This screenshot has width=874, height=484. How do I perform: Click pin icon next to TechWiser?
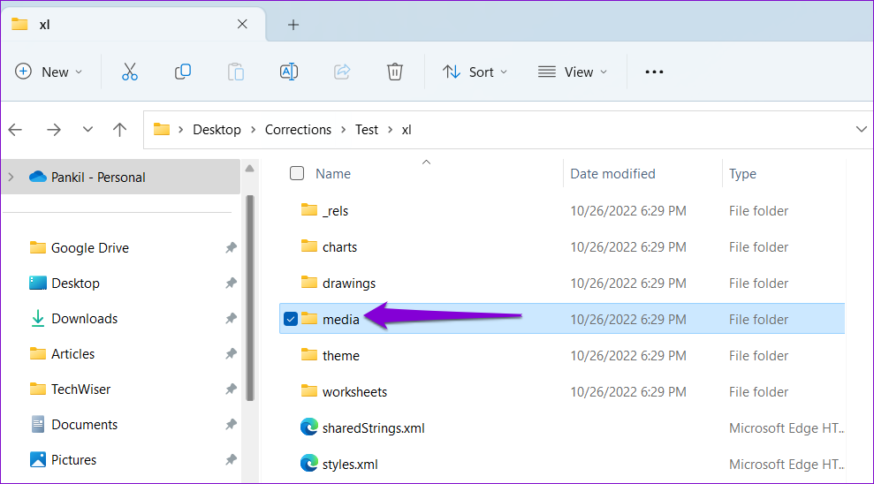231,389
